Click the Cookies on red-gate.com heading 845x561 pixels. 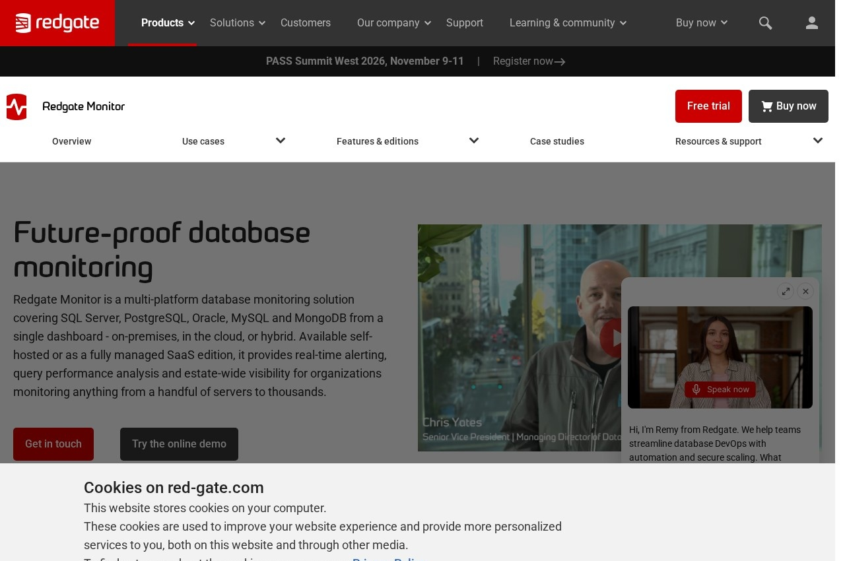(x=174, y=488)
